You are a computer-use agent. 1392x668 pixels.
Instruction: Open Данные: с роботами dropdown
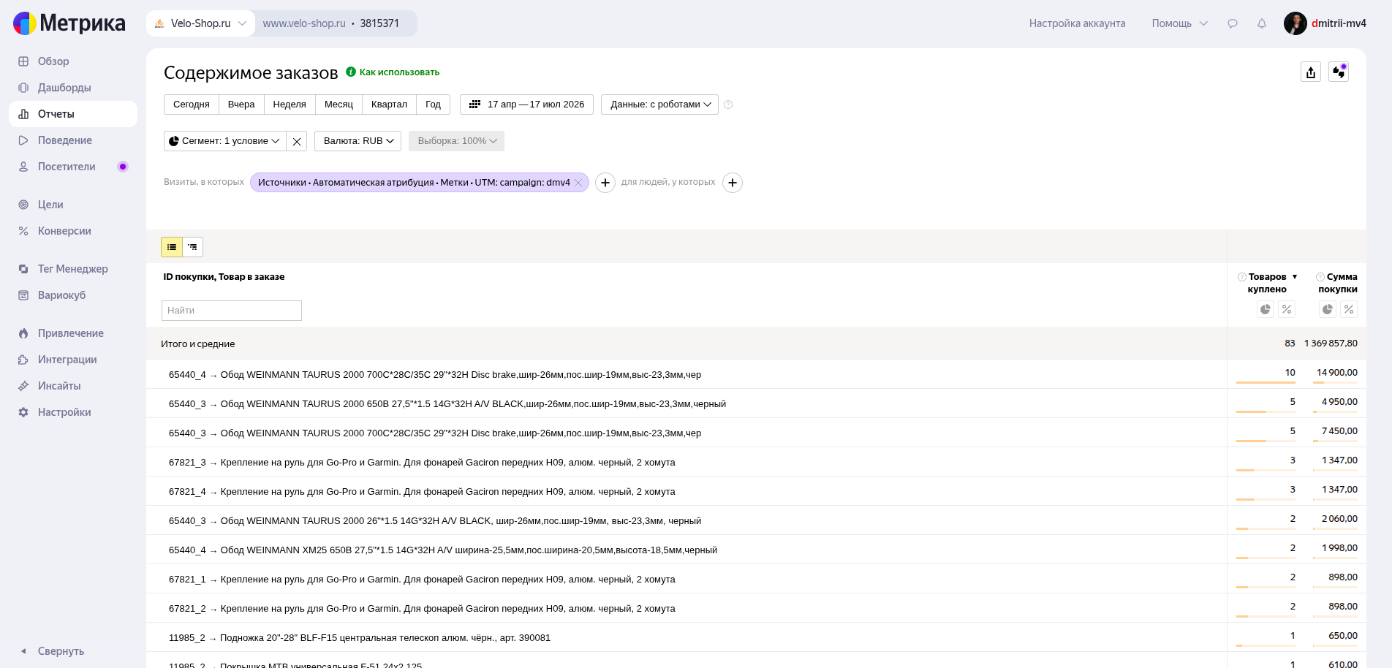[660, 105]
